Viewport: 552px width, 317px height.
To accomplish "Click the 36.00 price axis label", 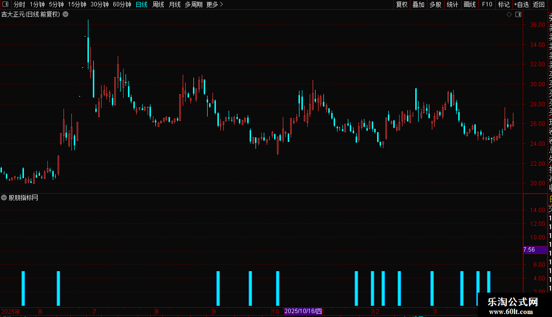I will (x=537, y=25).
